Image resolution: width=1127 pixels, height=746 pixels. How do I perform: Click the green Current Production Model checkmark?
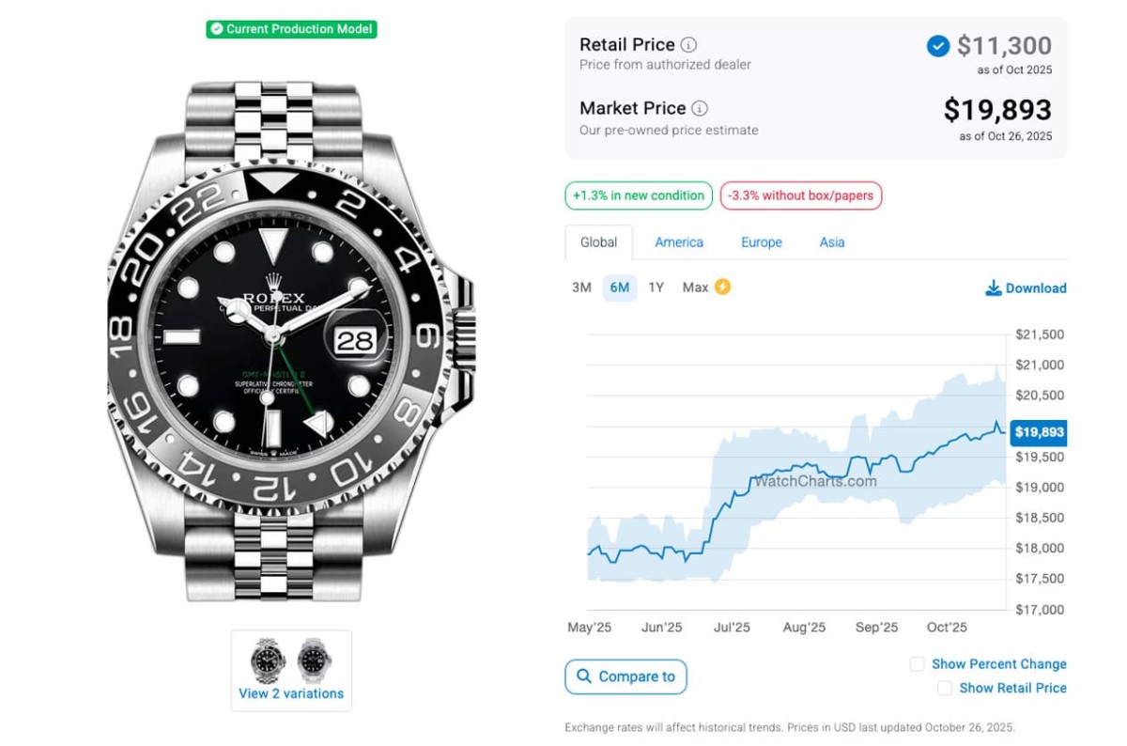point(217,29)
